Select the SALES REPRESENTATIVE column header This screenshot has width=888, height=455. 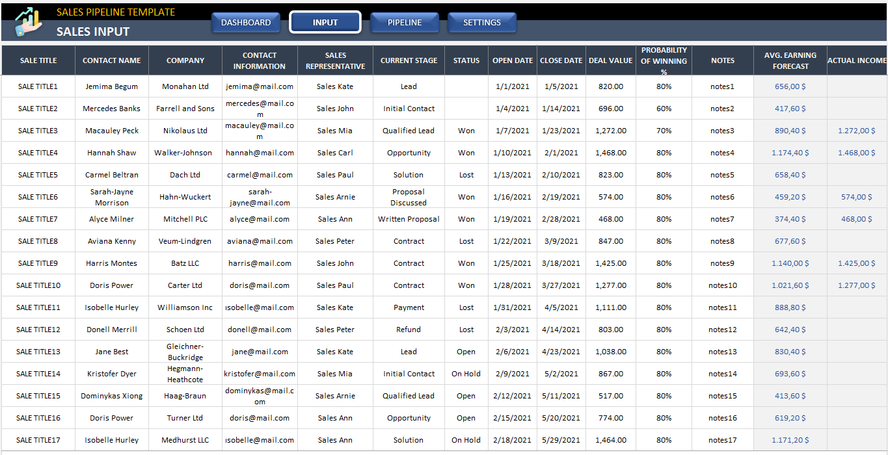pos(334,60)
